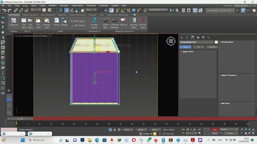Click the Unlink Selection broken chain icon

[x=21, y=10]
